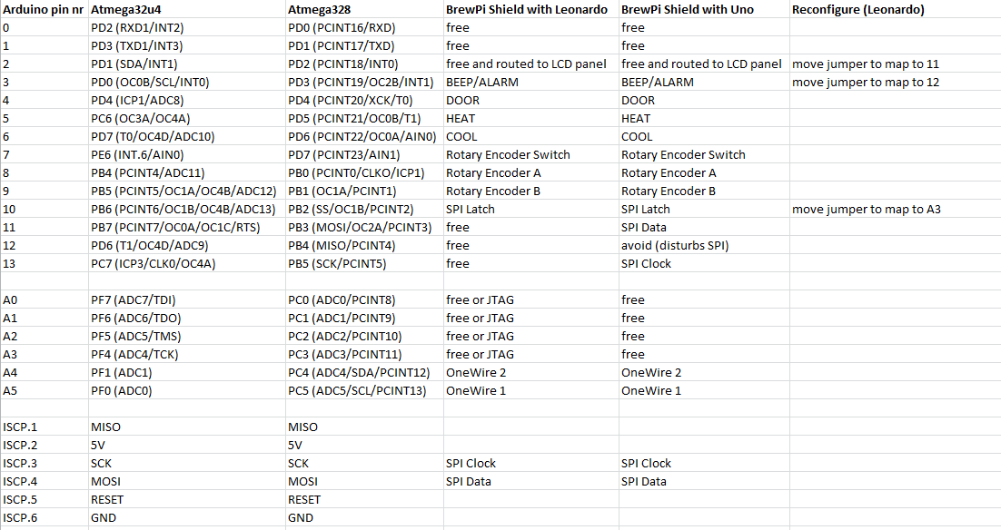Click the Uno 'SPI Clock' cell in ISCP.3 row
1001x530 pixels.
[704, 464]
